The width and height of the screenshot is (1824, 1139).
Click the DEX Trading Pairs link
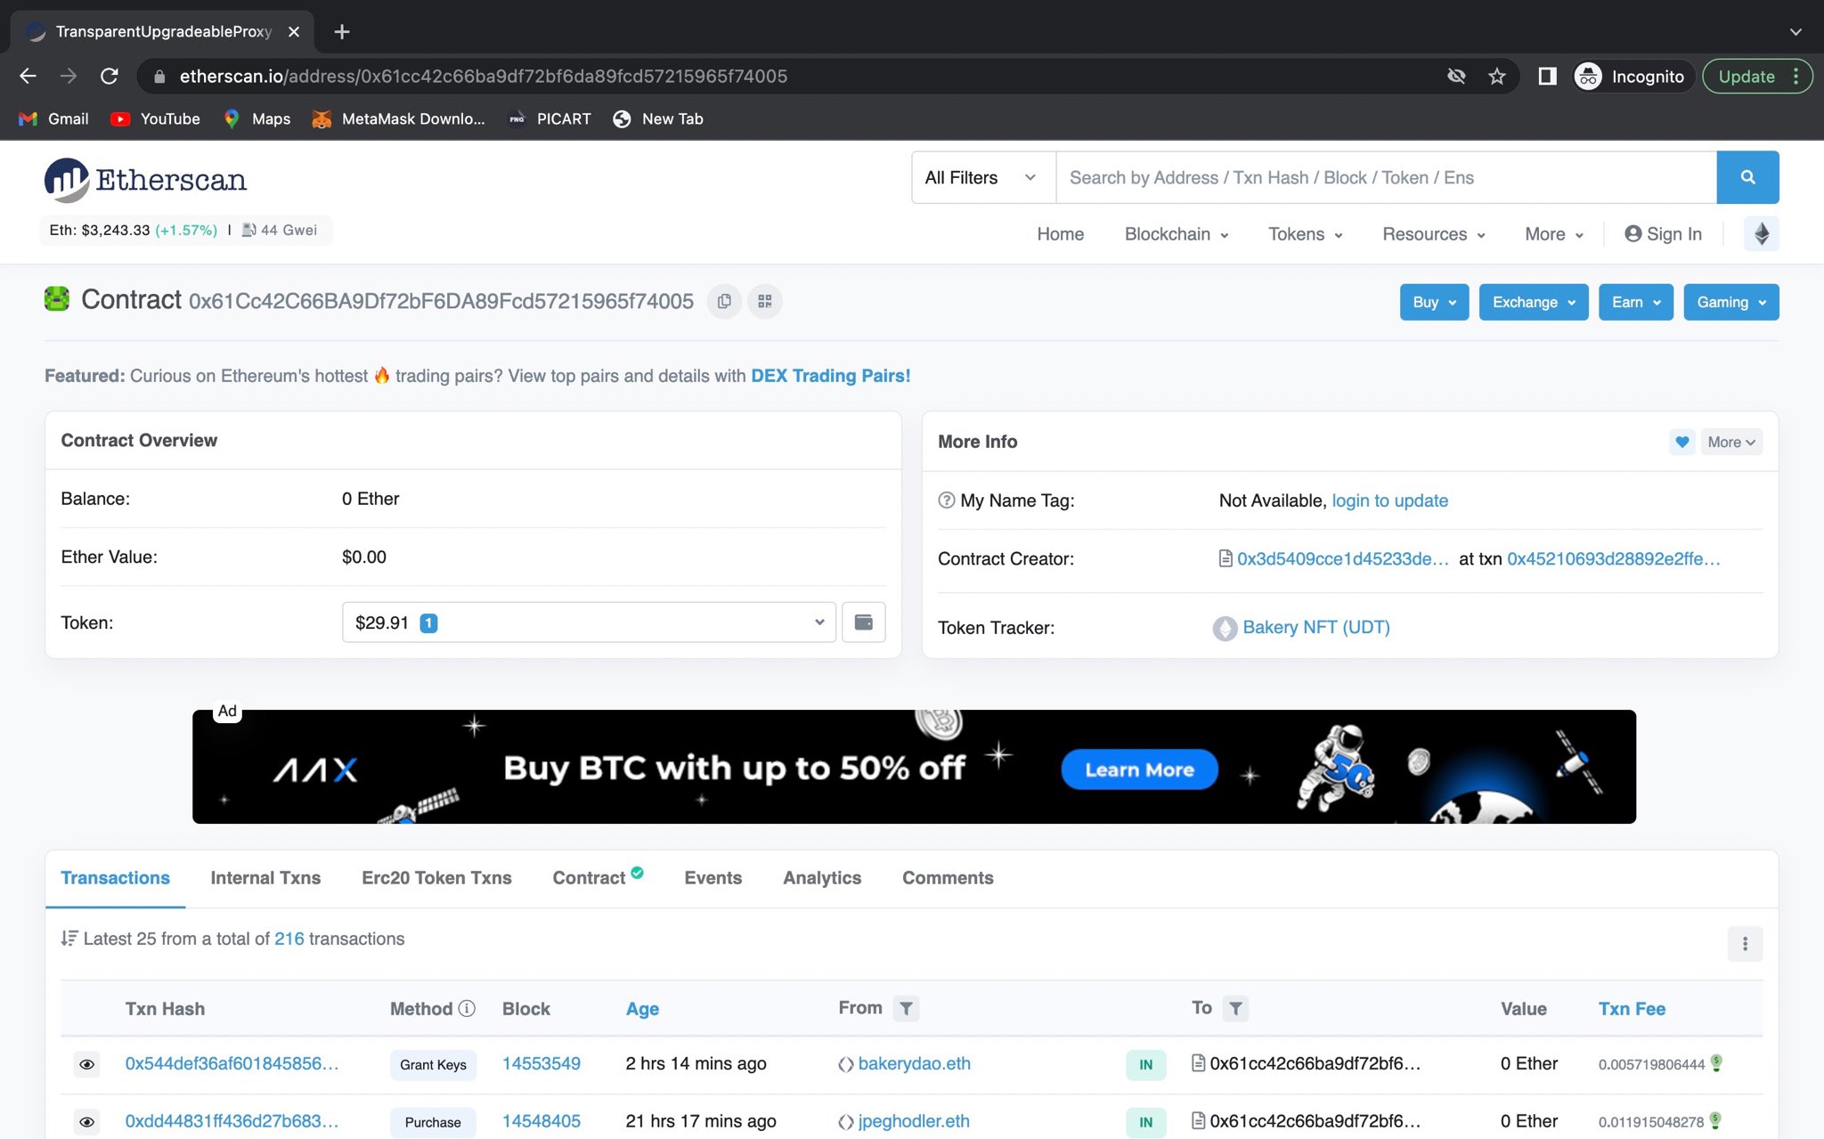click(831, 375)
